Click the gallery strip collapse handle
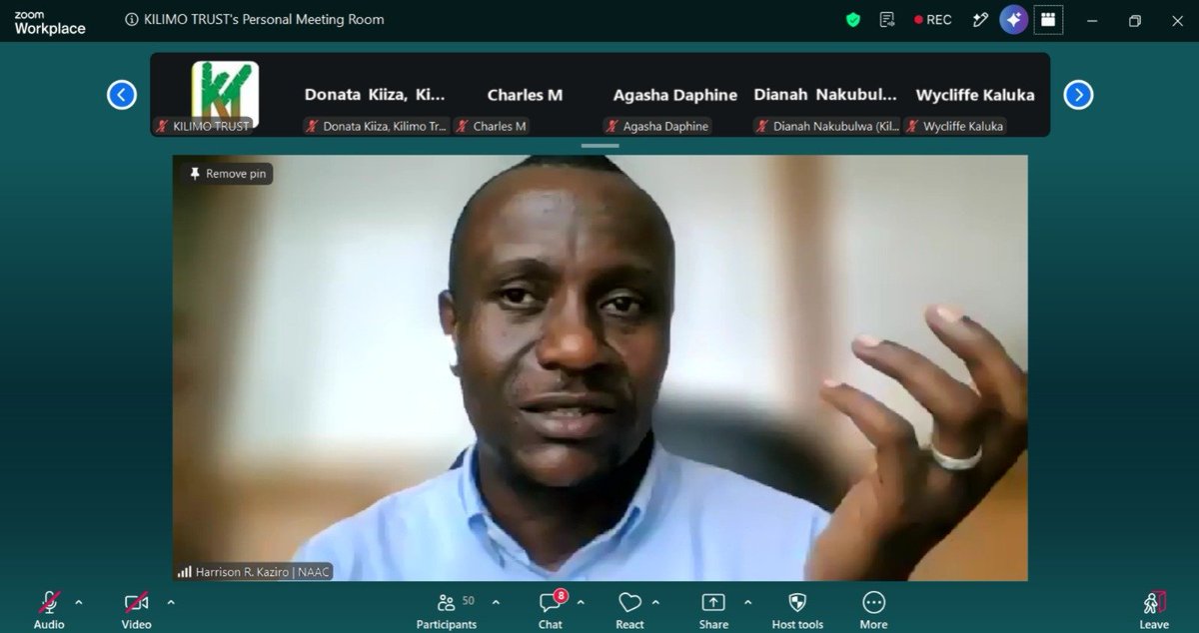The image size is (1199, 633). point(600,146)
